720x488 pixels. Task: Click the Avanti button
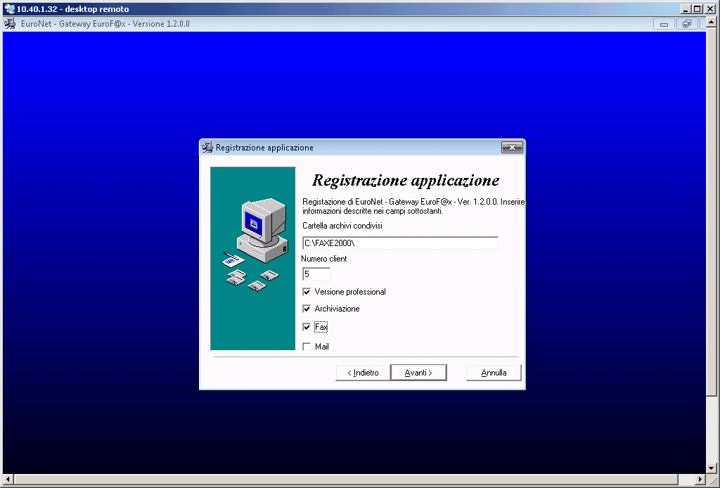pyautogui.click(x=418, y=373)
